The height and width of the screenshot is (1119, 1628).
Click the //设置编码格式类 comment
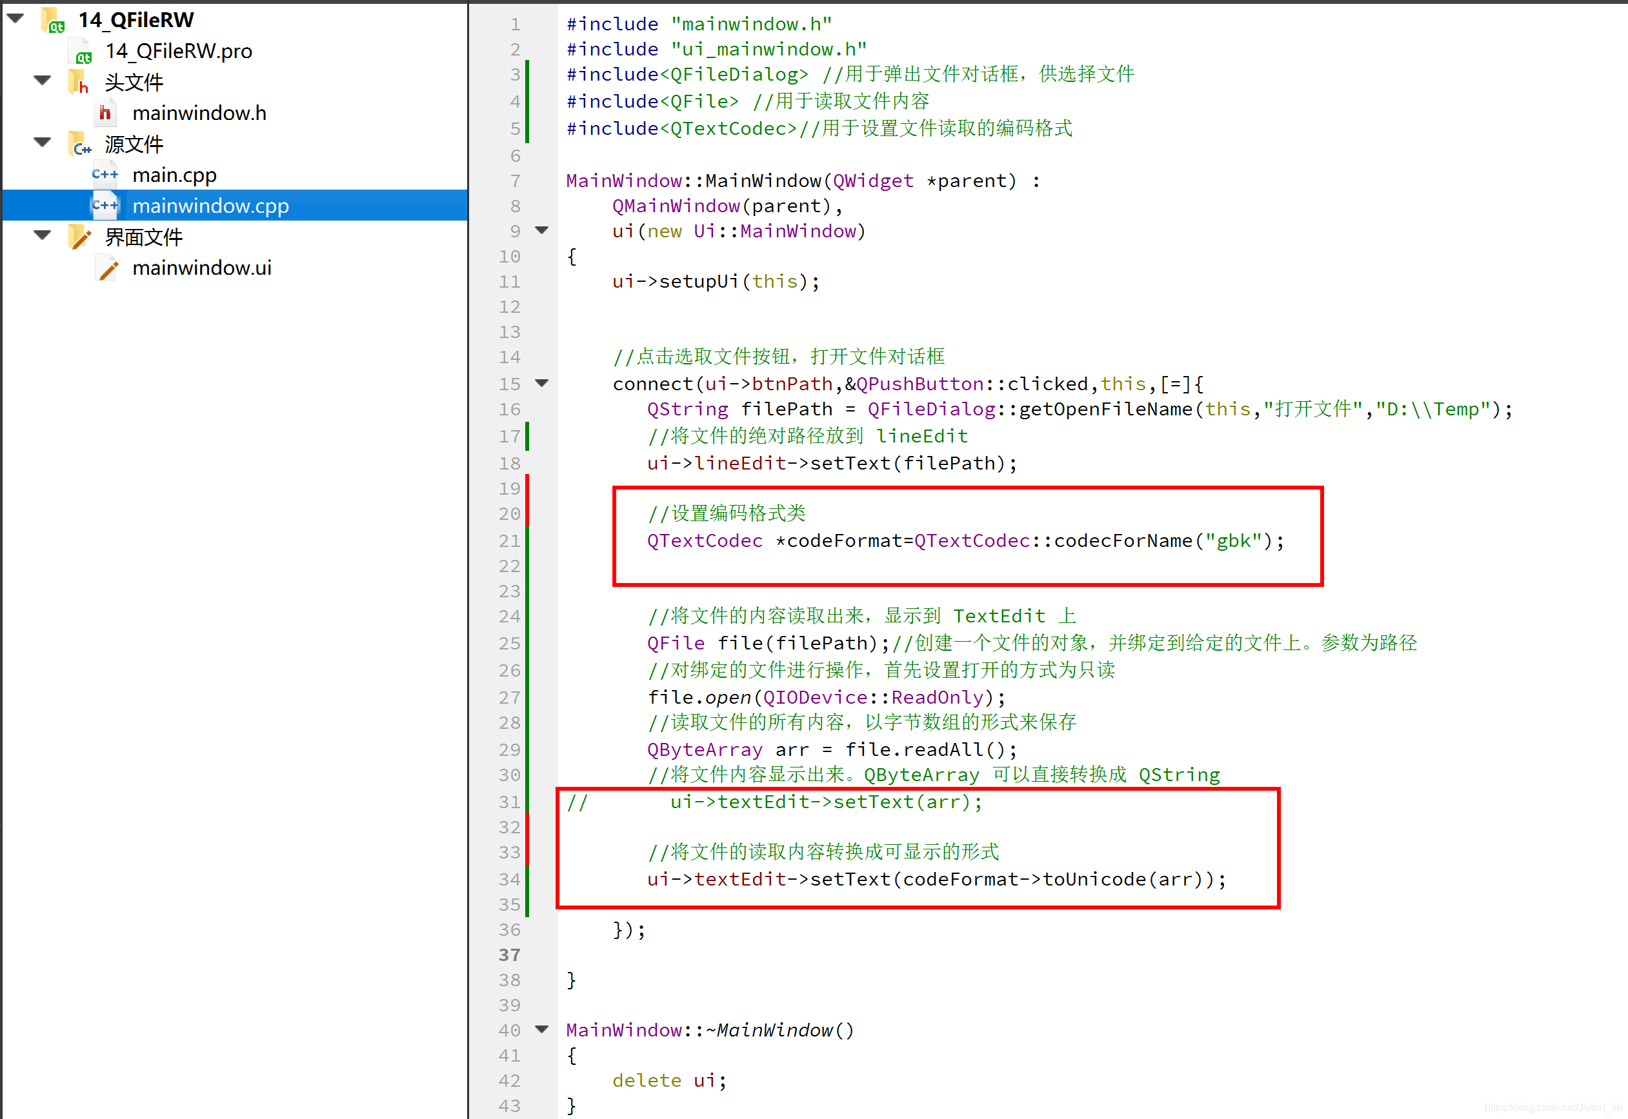[726, 514]
